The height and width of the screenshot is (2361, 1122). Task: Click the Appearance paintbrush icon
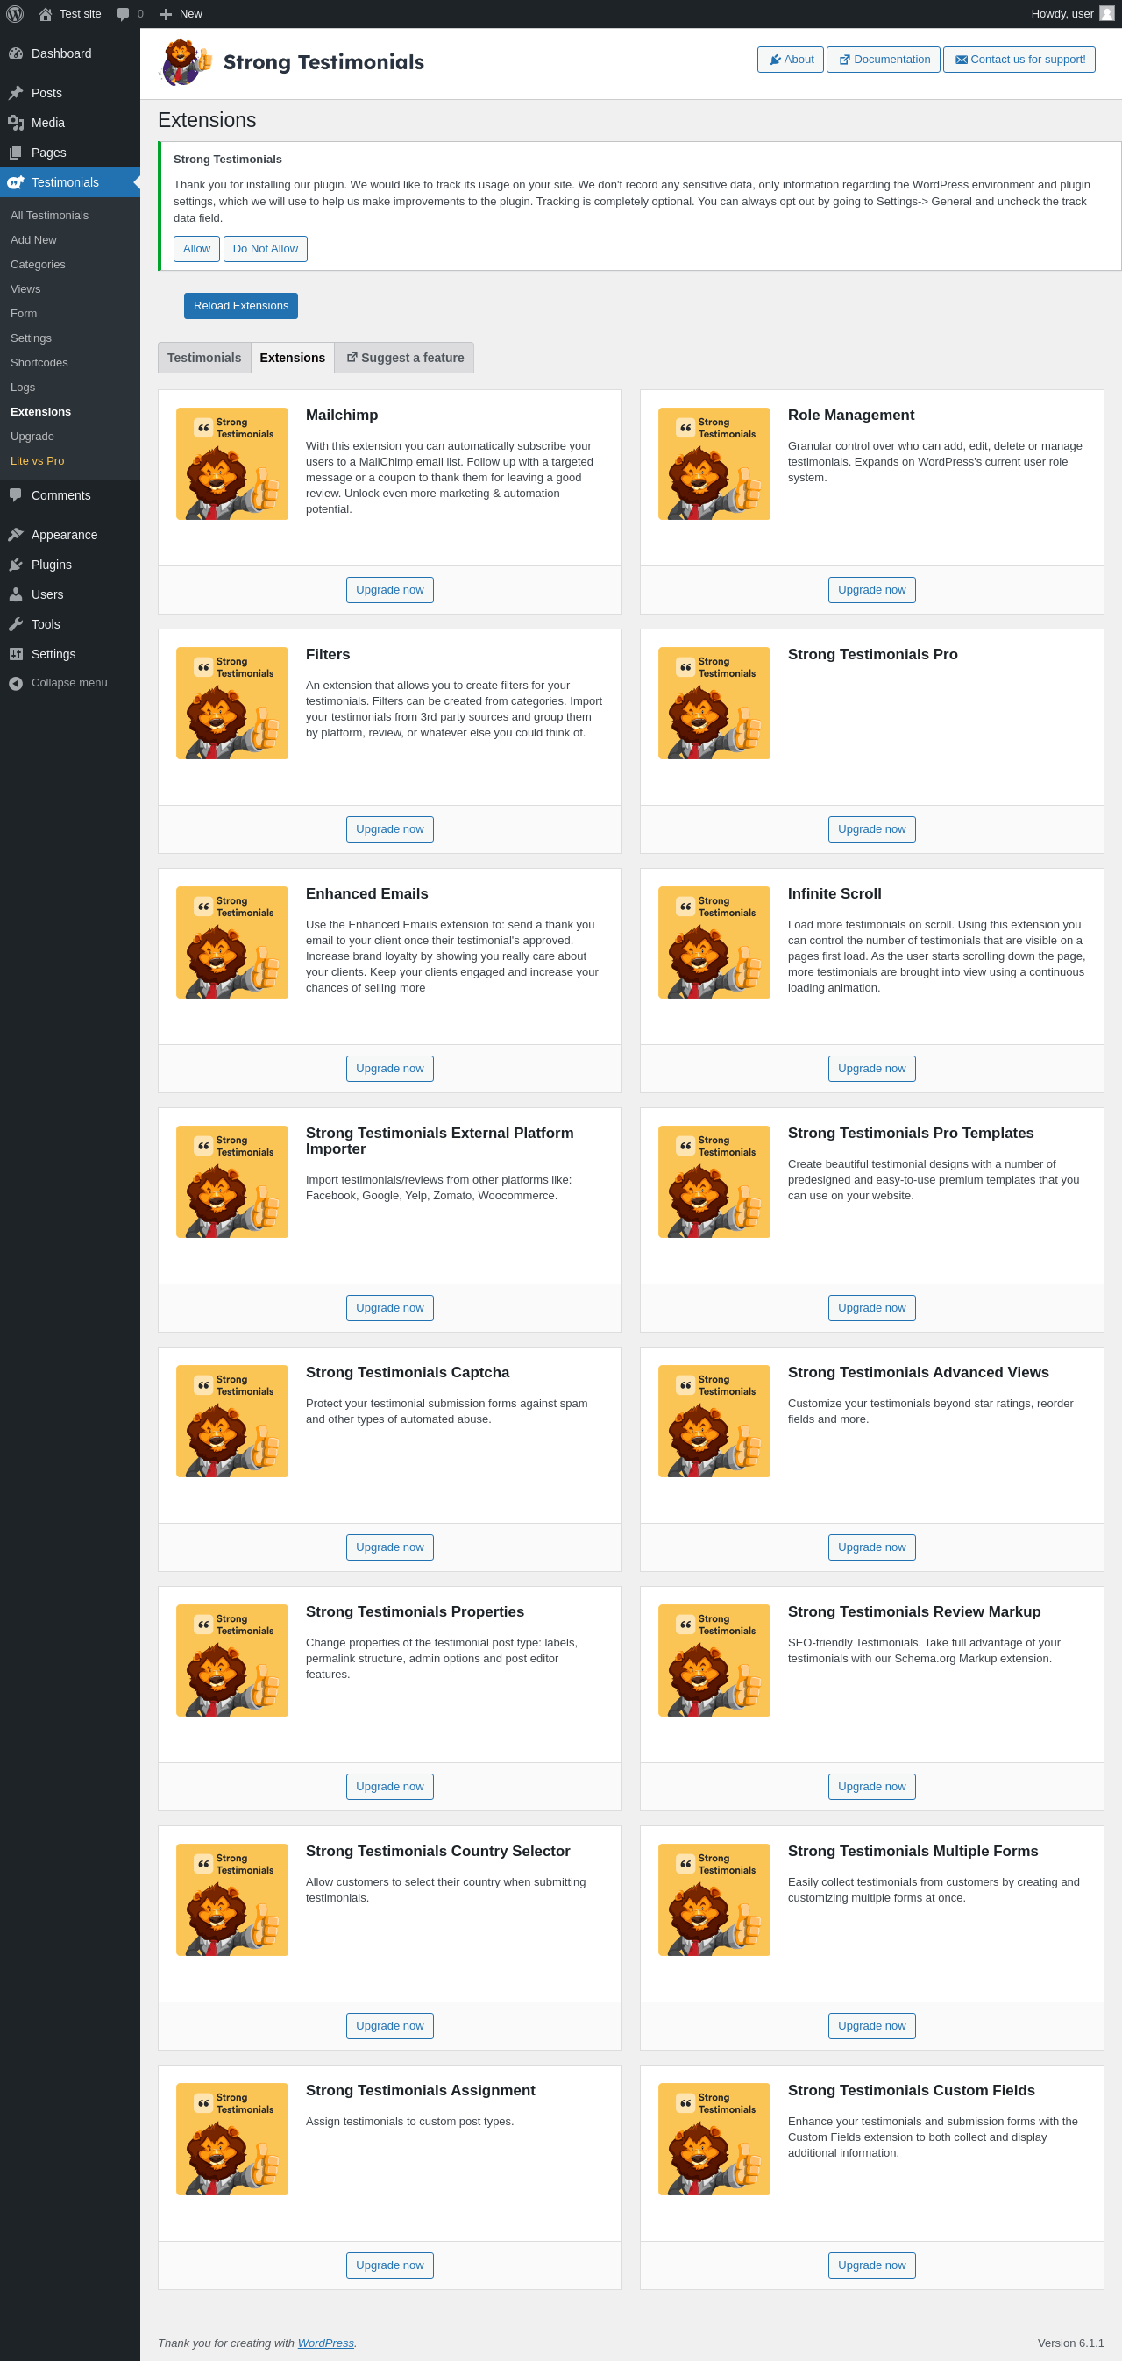[x=16, y=534]
